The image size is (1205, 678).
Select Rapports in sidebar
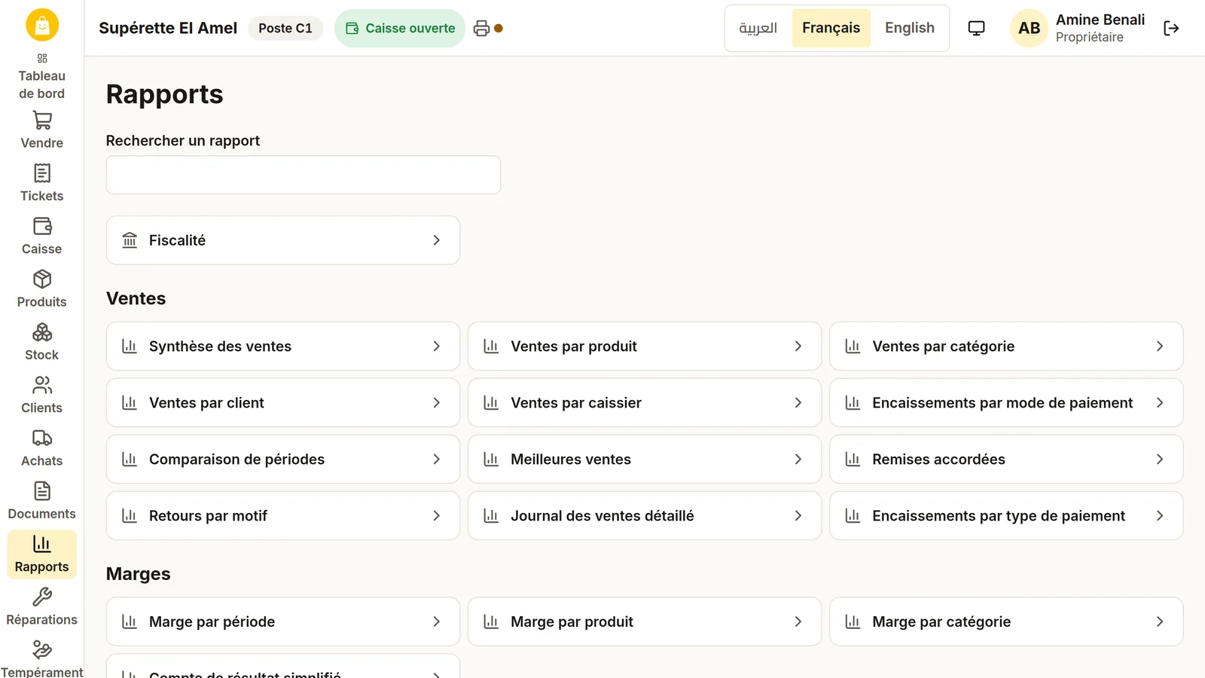(x=42, y=554)
